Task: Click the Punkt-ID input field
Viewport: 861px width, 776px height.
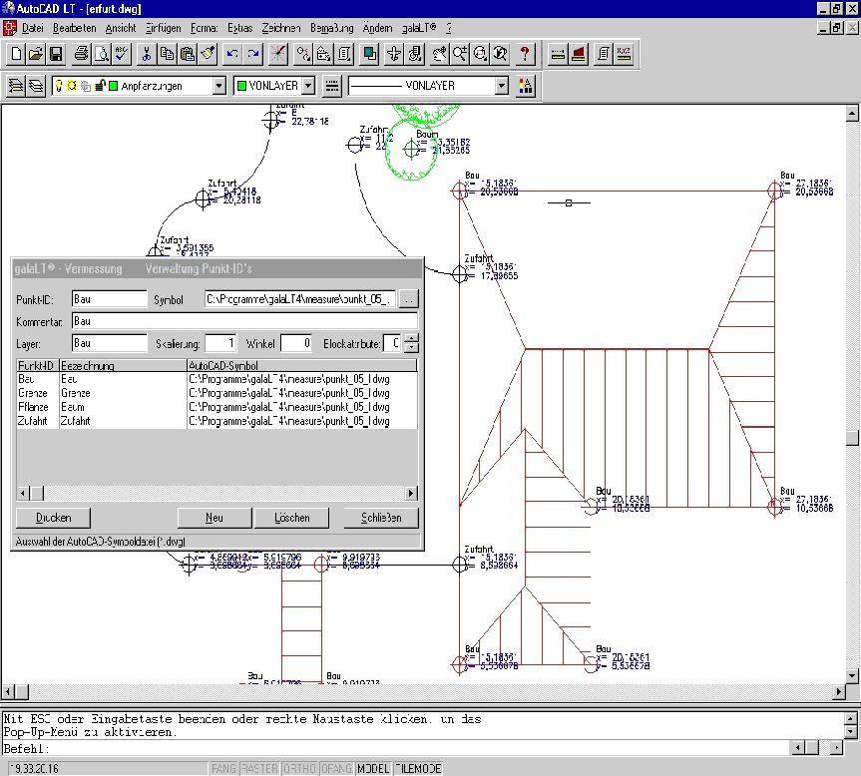Action: (110, 299)
